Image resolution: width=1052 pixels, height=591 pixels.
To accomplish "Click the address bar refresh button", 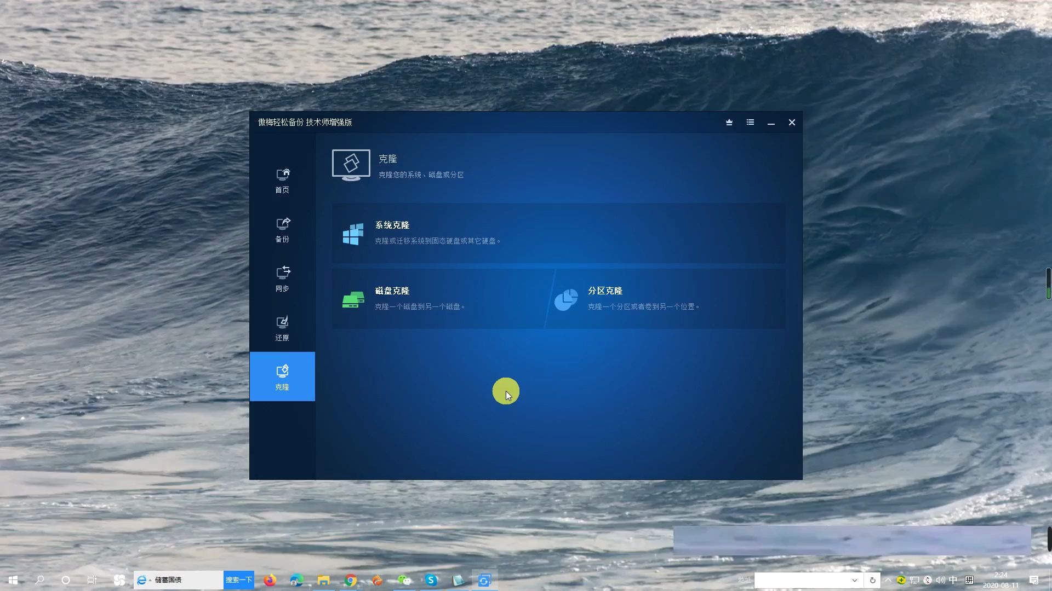I will click(x=872, y=580).
